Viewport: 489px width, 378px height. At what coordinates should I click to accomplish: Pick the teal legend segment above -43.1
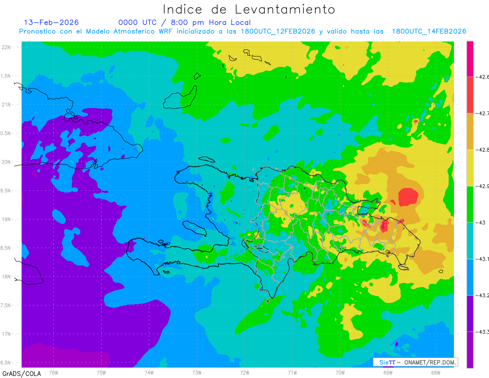(470, 241)
